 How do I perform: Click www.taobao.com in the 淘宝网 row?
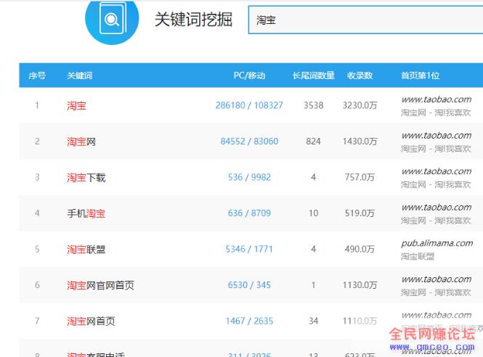pos(437,136)
